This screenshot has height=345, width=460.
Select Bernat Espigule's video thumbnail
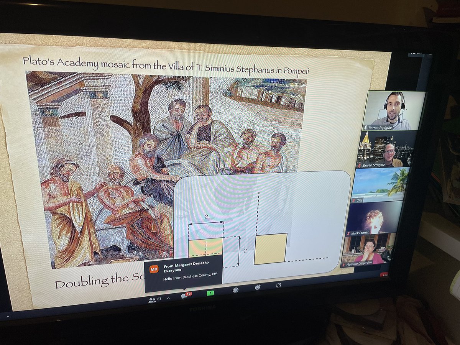point(394,110)
